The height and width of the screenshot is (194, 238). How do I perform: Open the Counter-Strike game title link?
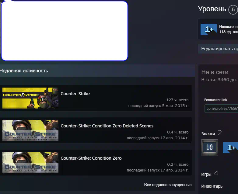[x=75, y=94]
